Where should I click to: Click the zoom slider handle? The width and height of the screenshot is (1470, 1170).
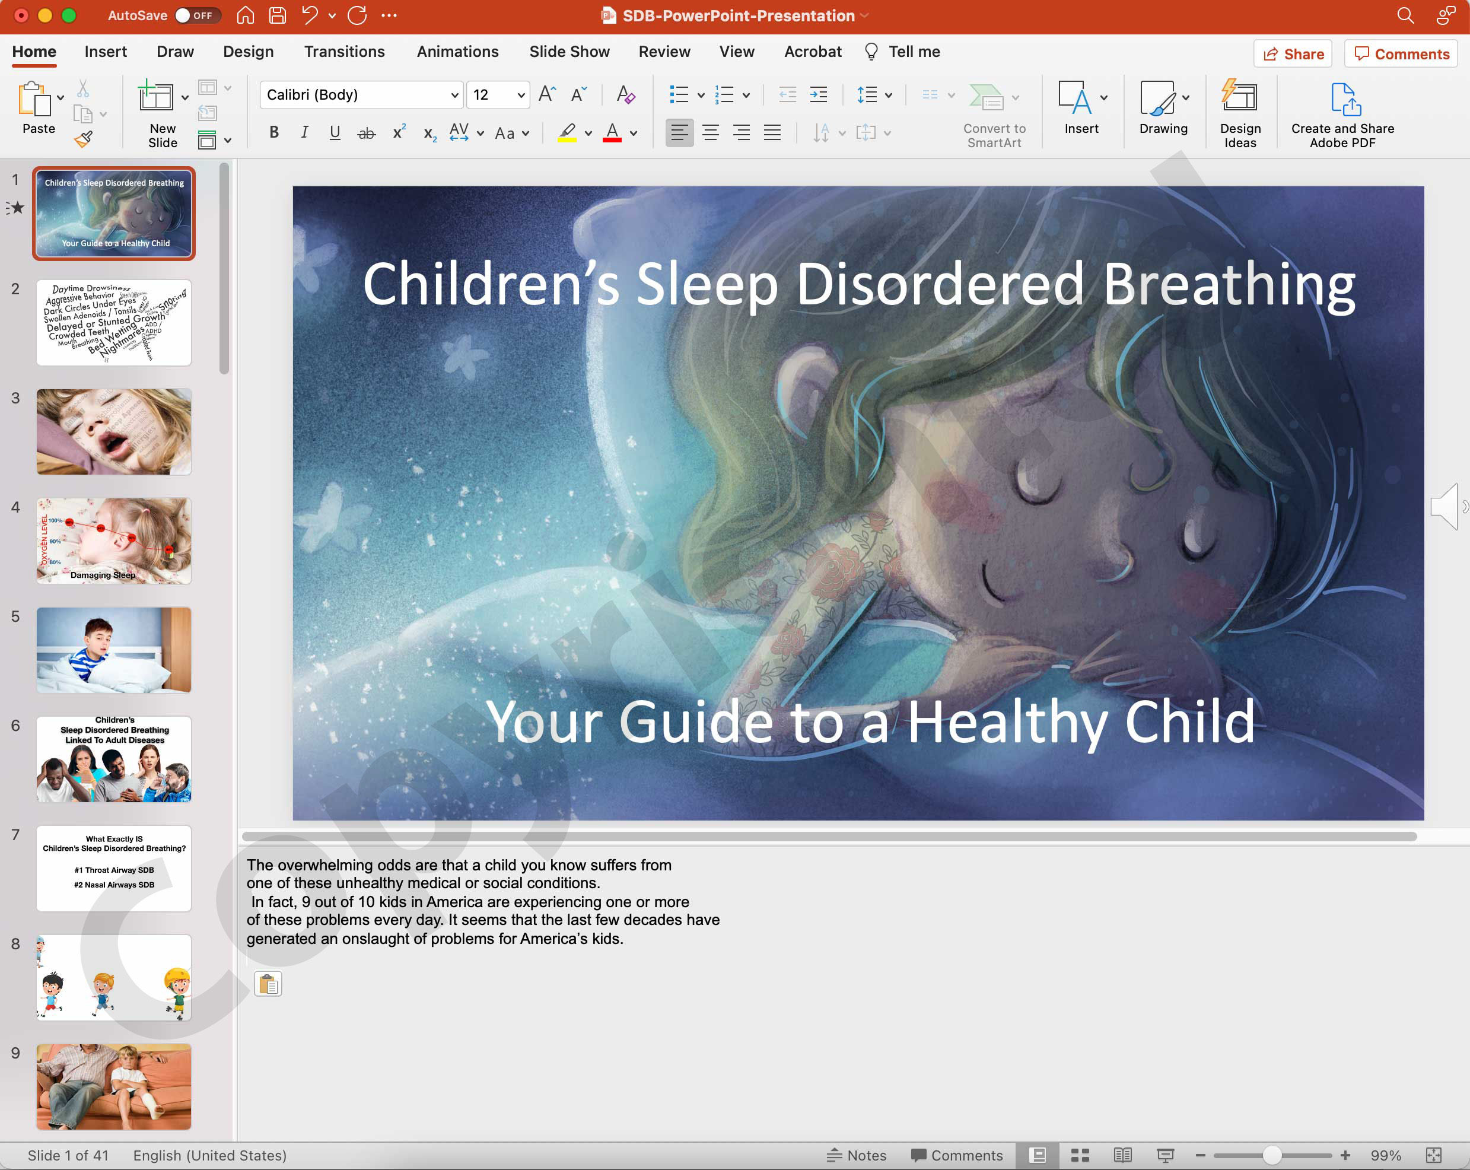[x=1272, y=1155]
